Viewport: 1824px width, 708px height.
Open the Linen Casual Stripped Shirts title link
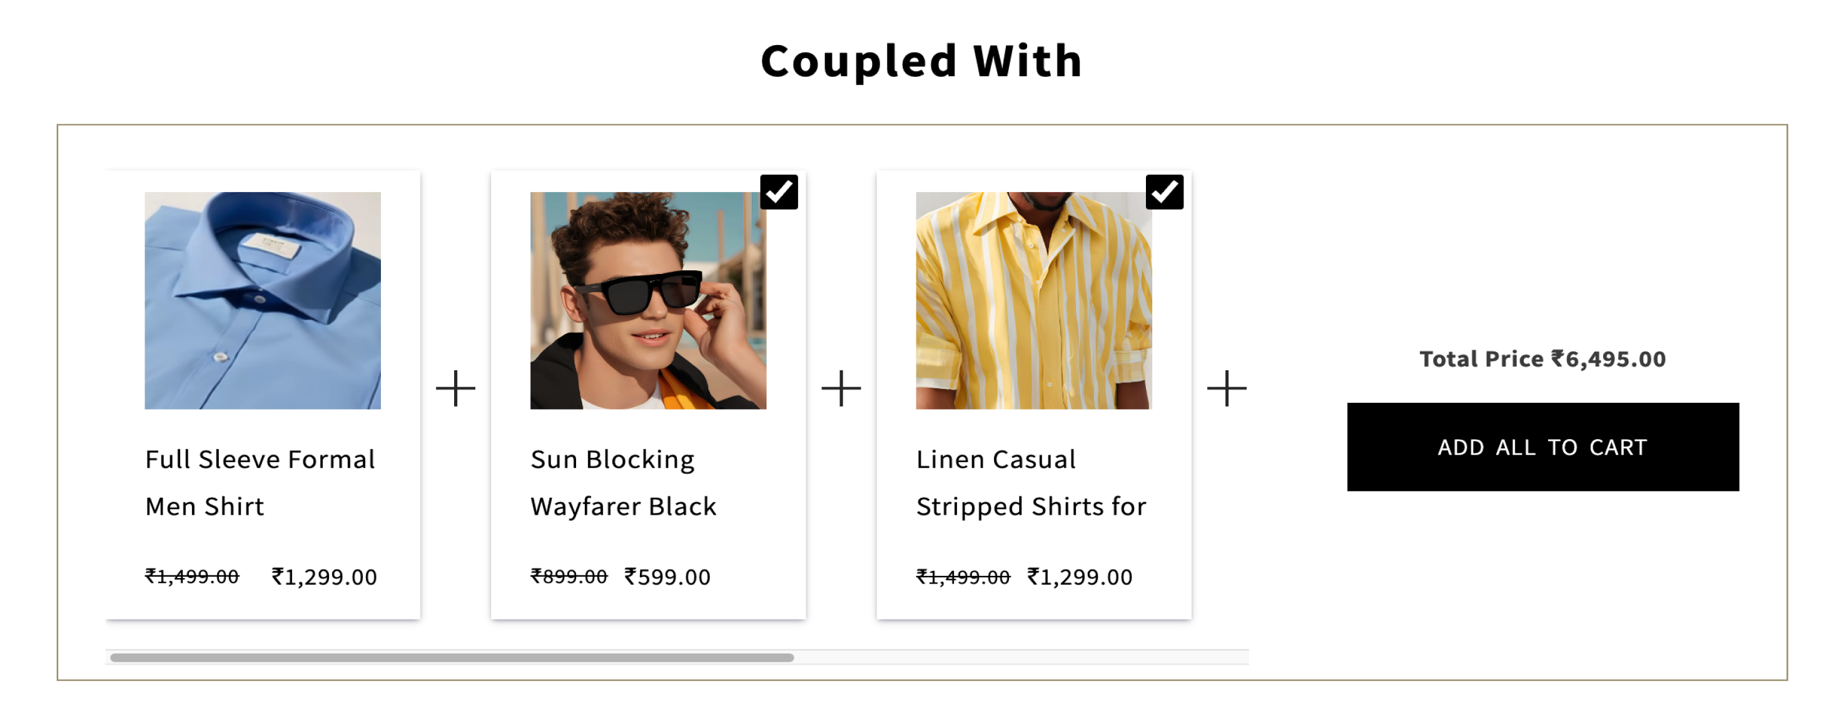pyautogui.click(x=1030, y=482)
